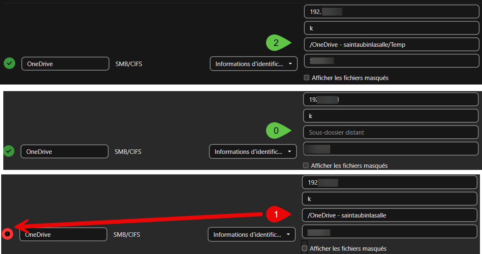Open the credentials dropdown in the red error row
This screenshot has height=254, width=482.
click(x=251, y=235)
